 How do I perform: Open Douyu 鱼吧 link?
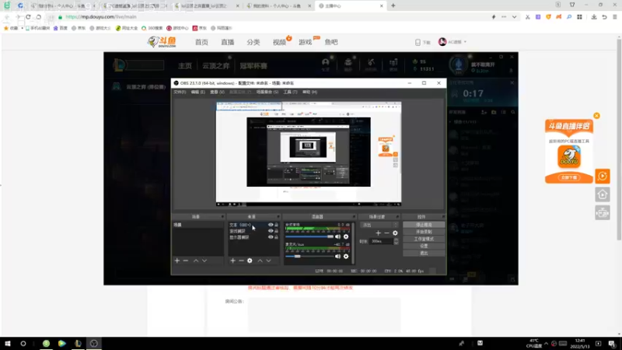pos(331,42)
